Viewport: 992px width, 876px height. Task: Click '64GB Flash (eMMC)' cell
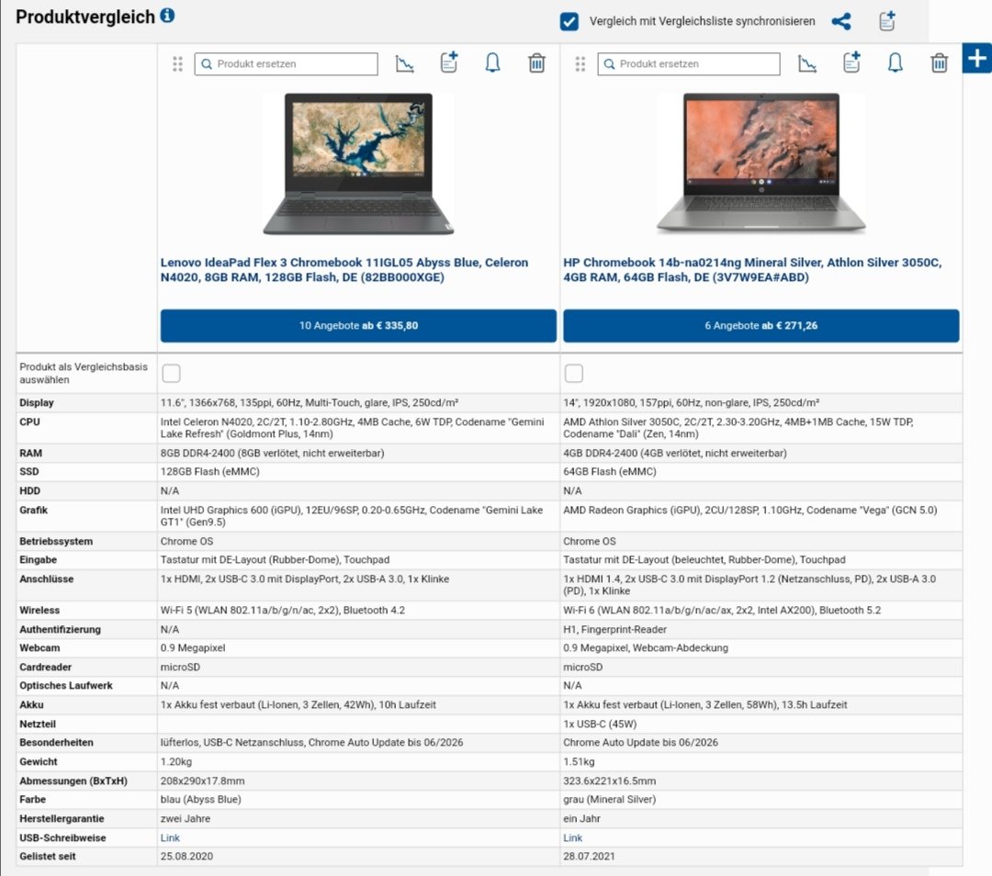tap(610, 472)
